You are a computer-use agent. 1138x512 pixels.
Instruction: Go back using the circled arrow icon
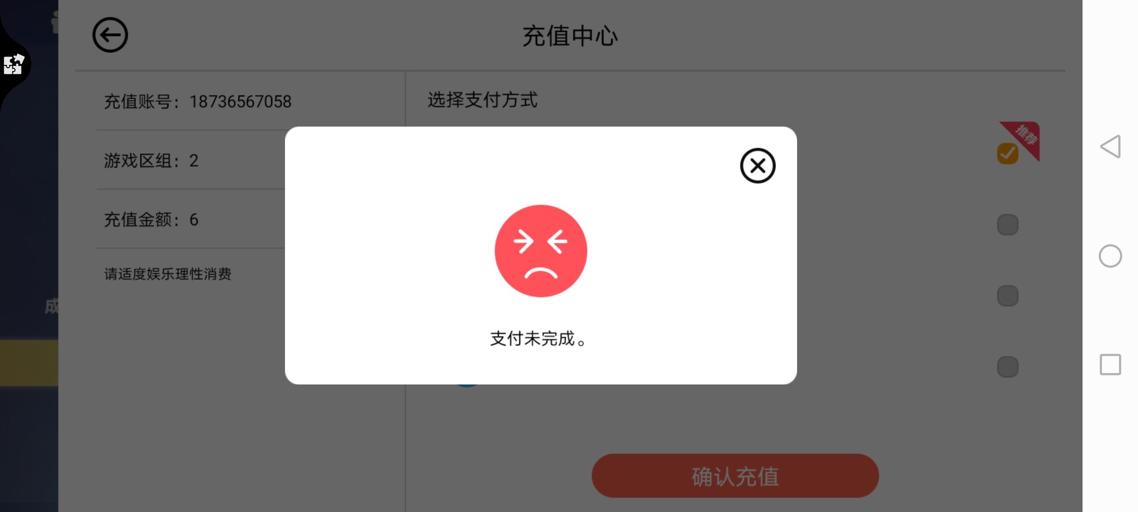(110, 35)
